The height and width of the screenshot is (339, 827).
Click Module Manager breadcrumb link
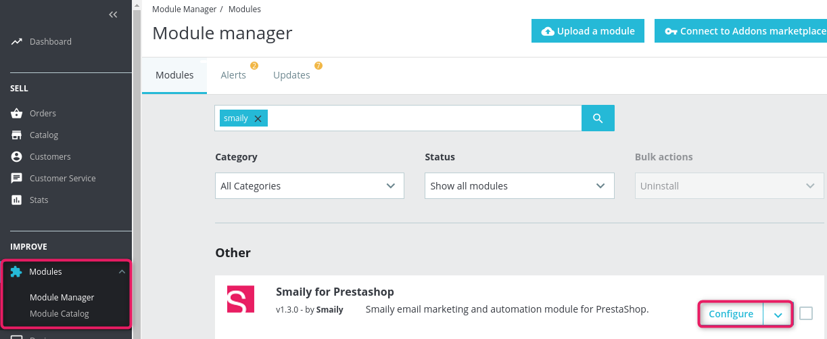185,9
